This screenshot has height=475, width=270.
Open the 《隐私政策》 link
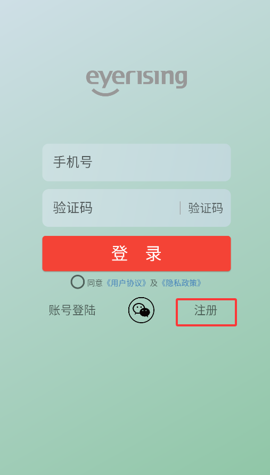(181, 283)
